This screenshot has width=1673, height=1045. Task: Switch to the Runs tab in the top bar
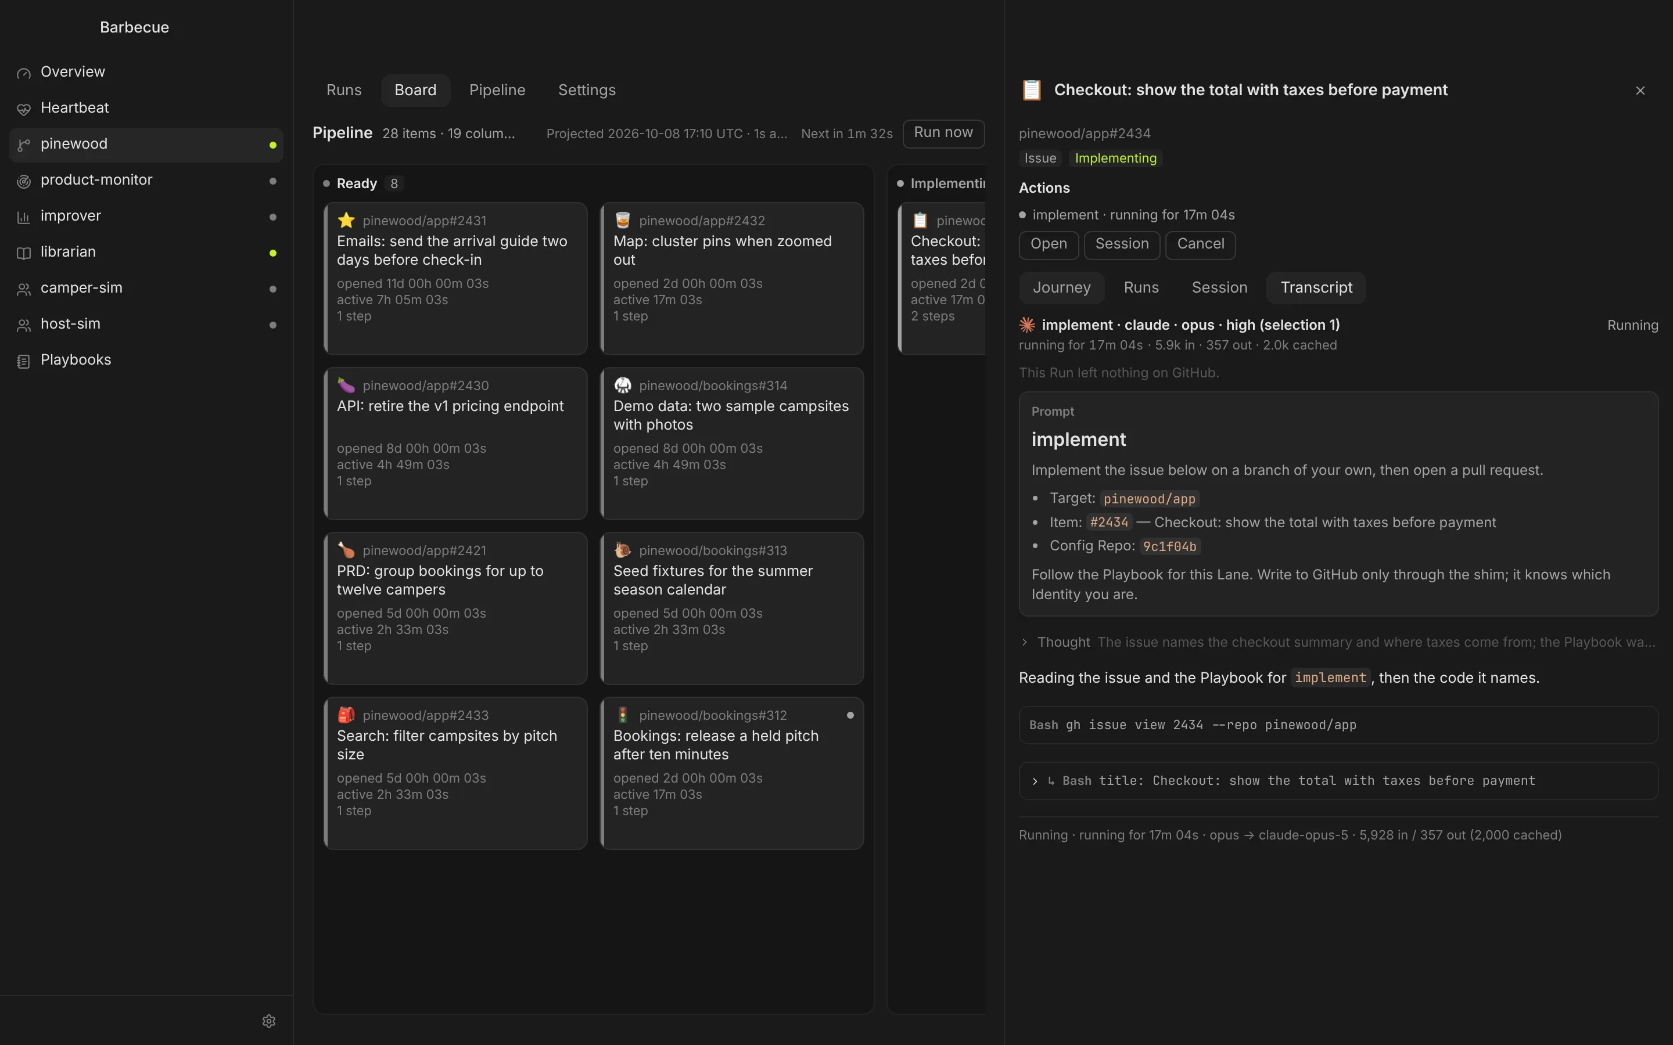[343, 91]
